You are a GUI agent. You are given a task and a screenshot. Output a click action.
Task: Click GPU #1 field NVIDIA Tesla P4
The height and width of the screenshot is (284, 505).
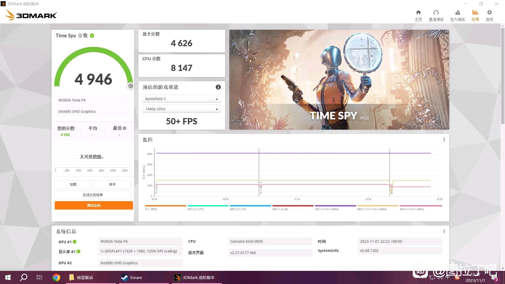(140, 241)
